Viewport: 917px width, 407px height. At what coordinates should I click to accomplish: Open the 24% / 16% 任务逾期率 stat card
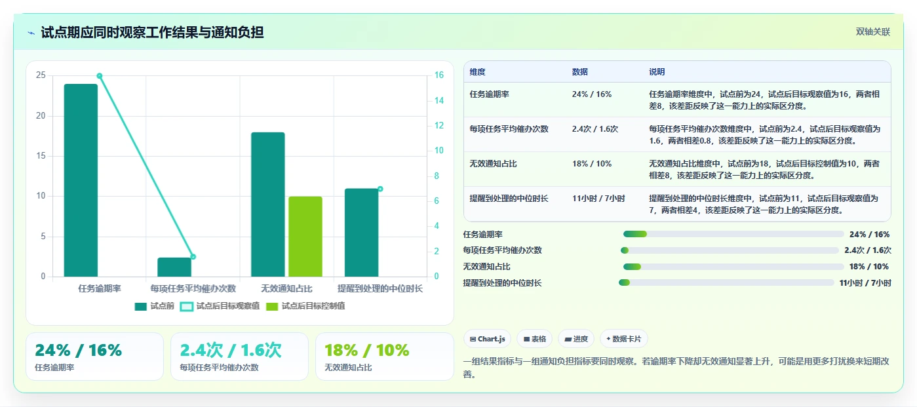pos(94,357)
